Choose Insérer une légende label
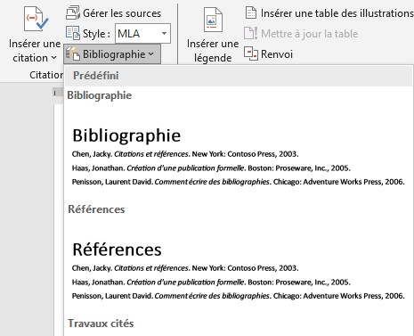The image size is (414, 336). [x=213, y=51]
